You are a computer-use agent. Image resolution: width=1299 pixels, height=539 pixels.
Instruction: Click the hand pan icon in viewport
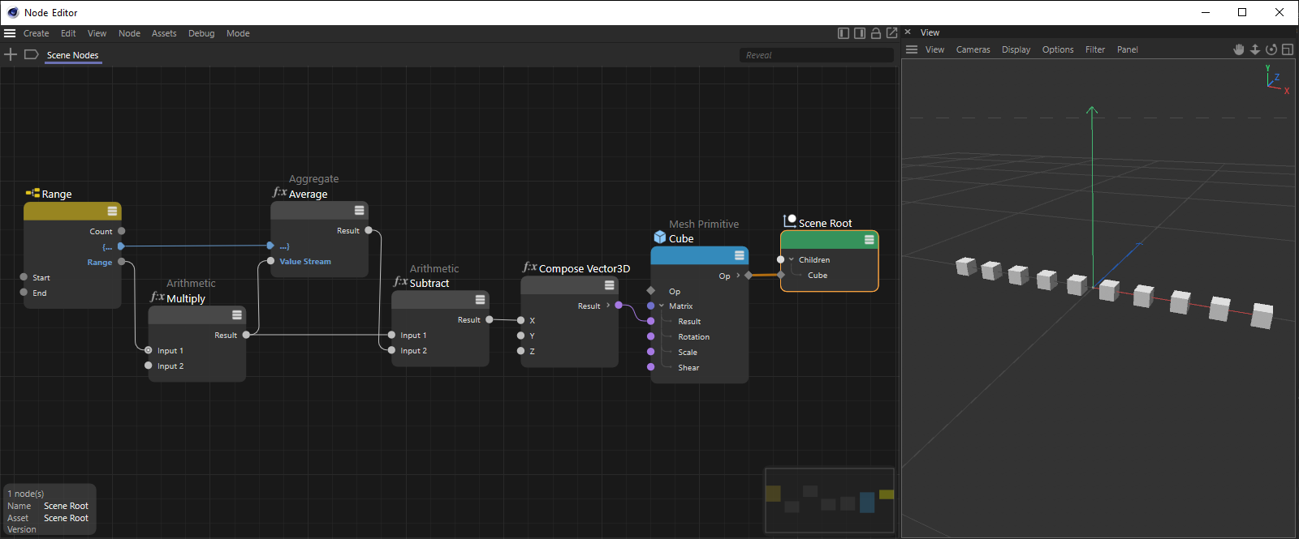[1239, 49]
